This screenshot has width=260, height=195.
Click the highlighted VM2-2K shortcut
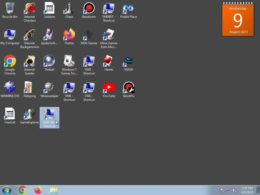tap(50, 118)
